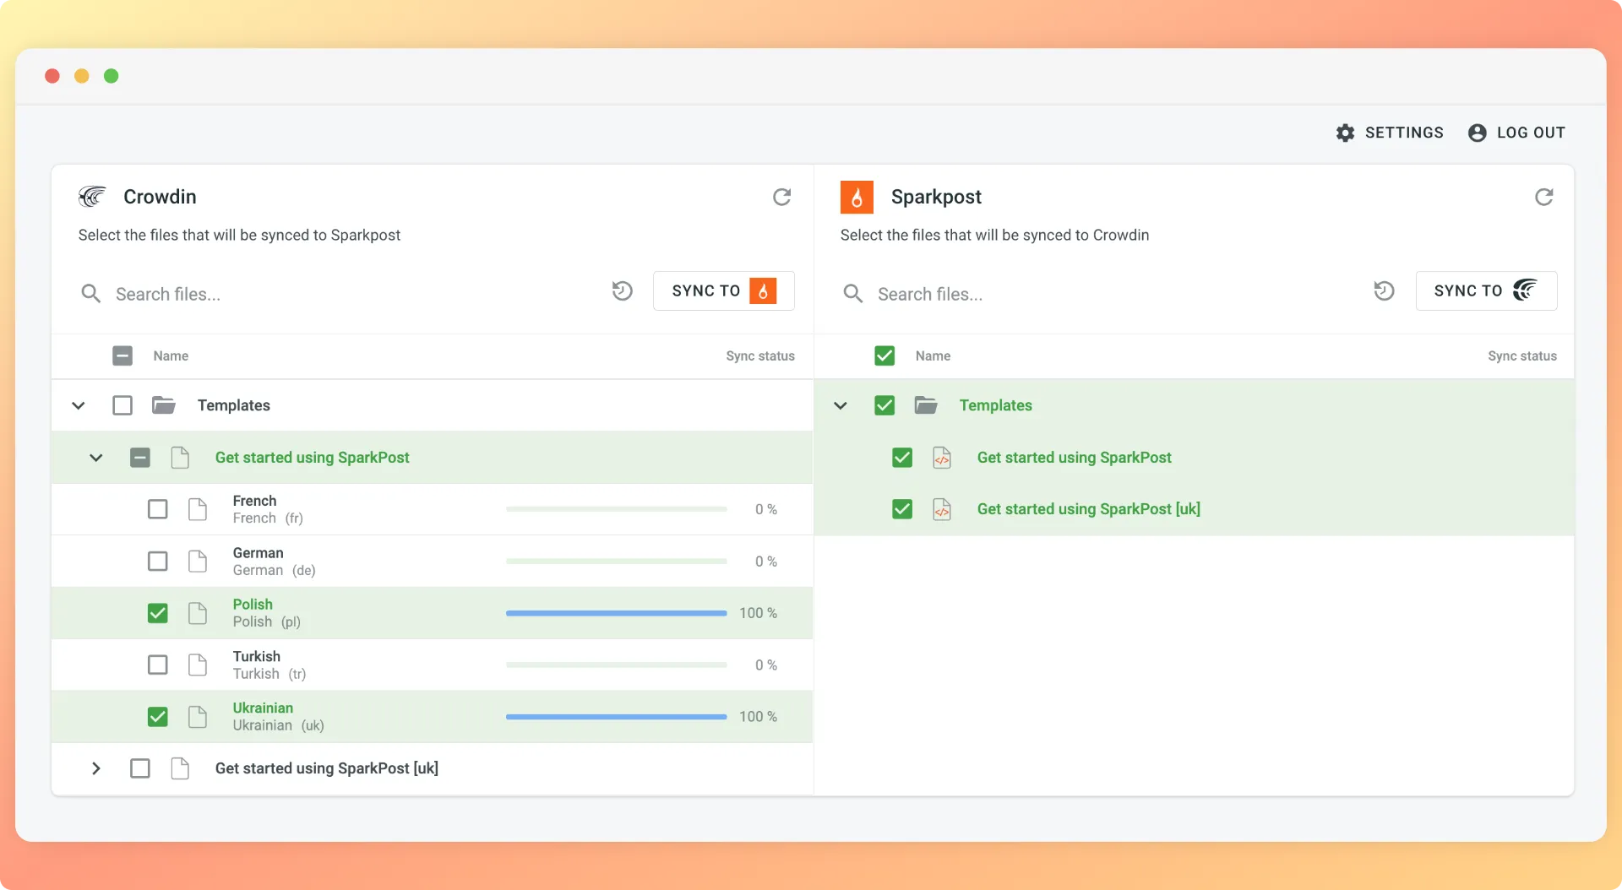Image resolution: width=1622 pixels, height=890 pixels.
Task: Uncheck Sparkpost Get started using SparkPost checkbox
Action: (902, 458)
